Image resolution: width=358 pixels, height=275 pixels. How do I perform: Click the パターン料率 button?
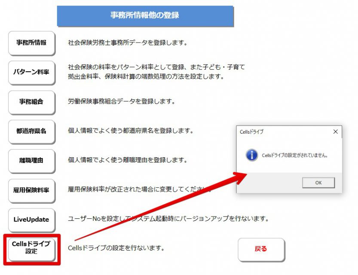point(32,72)
